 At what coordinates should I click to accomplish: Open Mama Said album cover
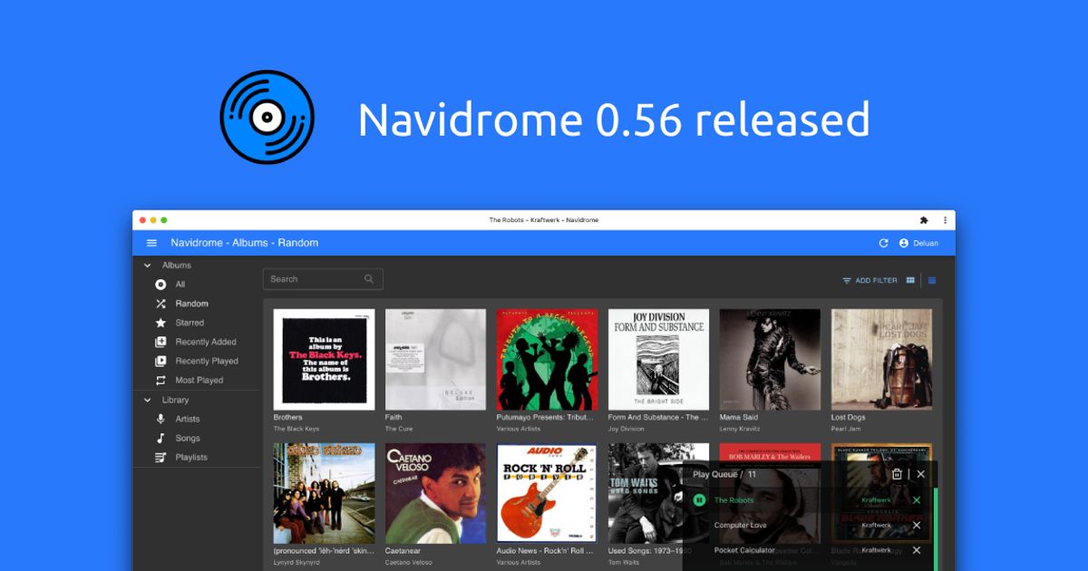[x=770, y=360]
